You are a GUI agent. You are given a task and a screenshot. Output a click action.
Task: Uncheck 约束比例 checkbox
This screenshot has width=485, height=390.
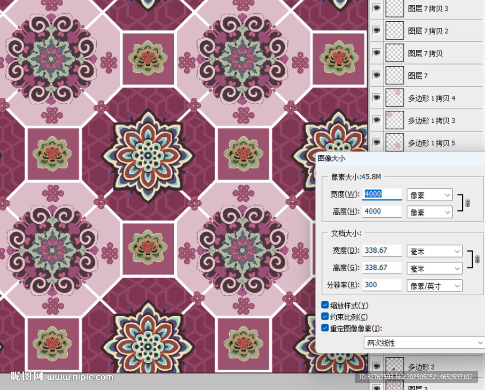pyautogui.click(x=325, y=317)
